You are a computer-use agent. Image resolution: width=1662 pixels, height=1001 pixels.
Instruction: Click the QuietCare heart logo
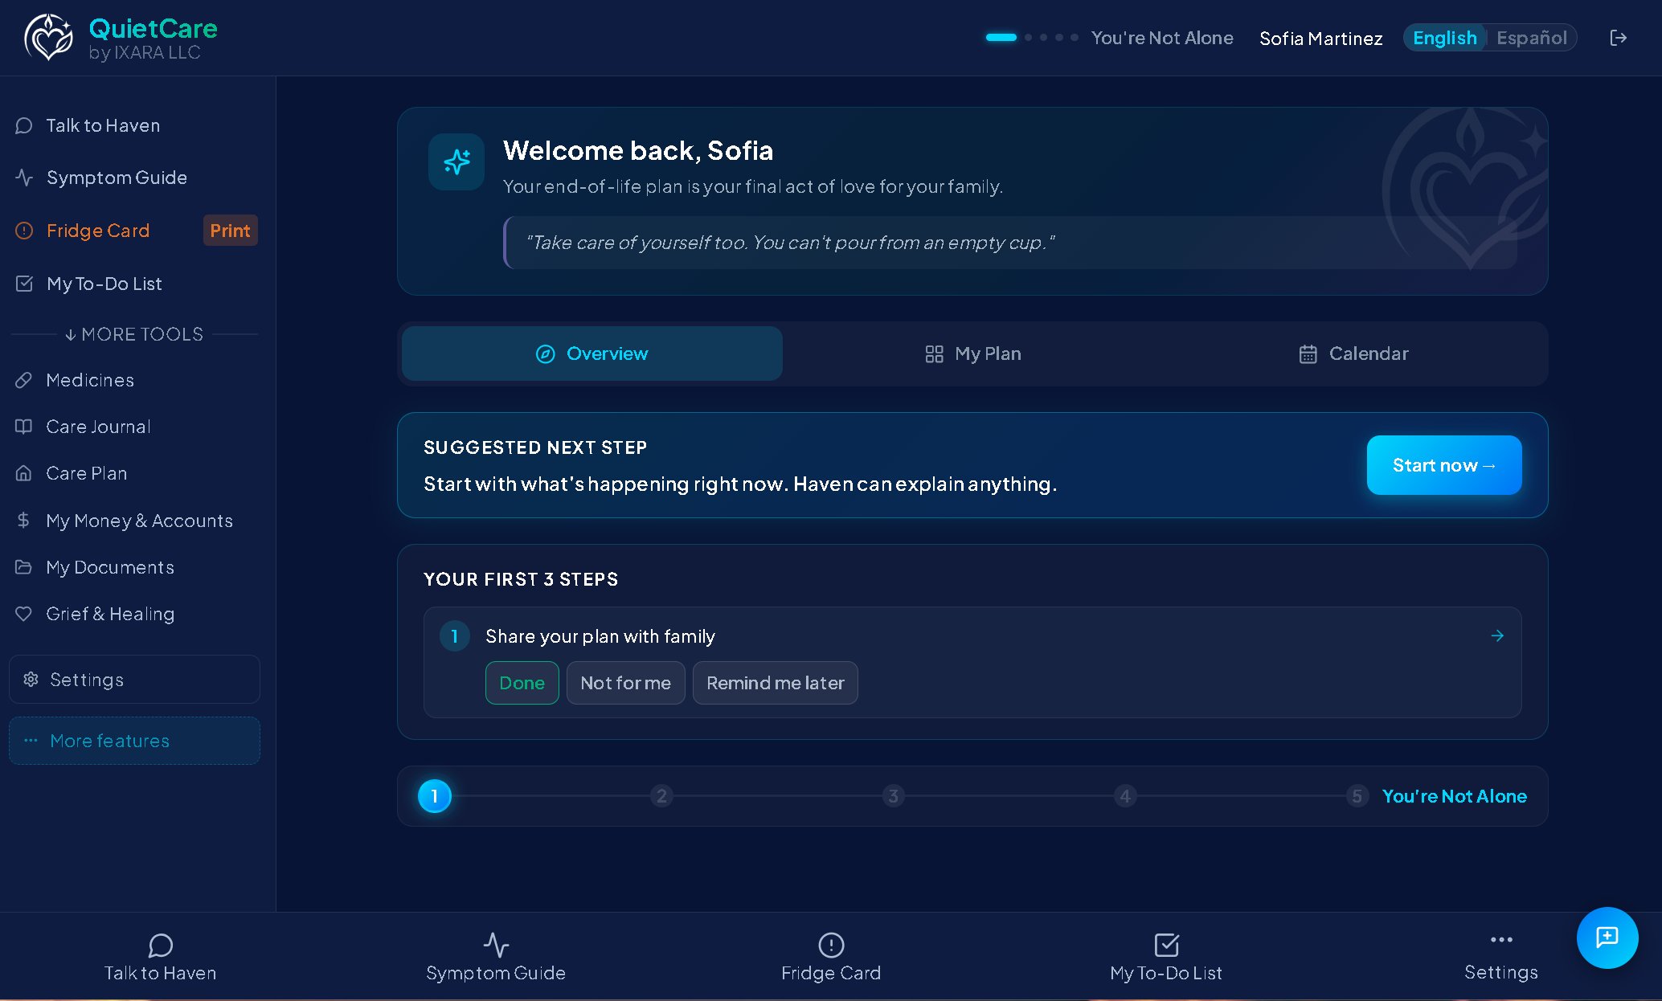[x=48, y=38]
